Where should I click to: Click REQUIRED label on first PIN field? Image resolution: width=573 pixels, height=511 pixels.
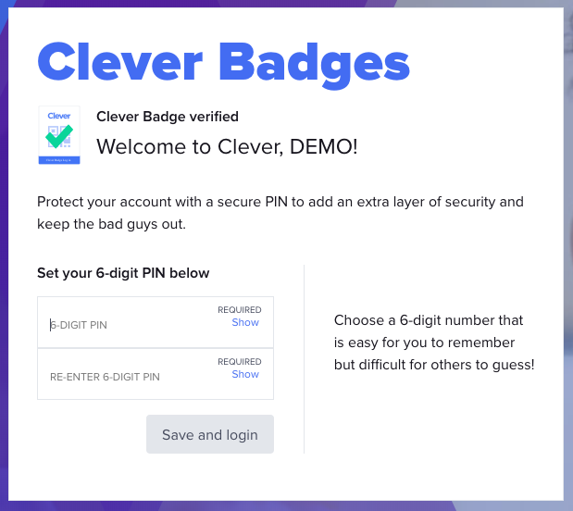240,310
